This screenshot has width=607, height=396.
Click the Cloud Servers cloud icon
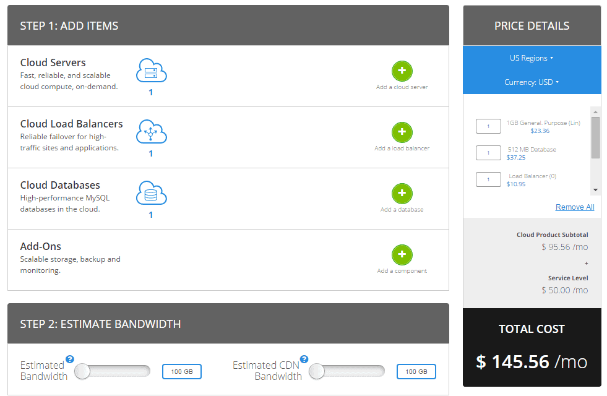click(151, 71)
